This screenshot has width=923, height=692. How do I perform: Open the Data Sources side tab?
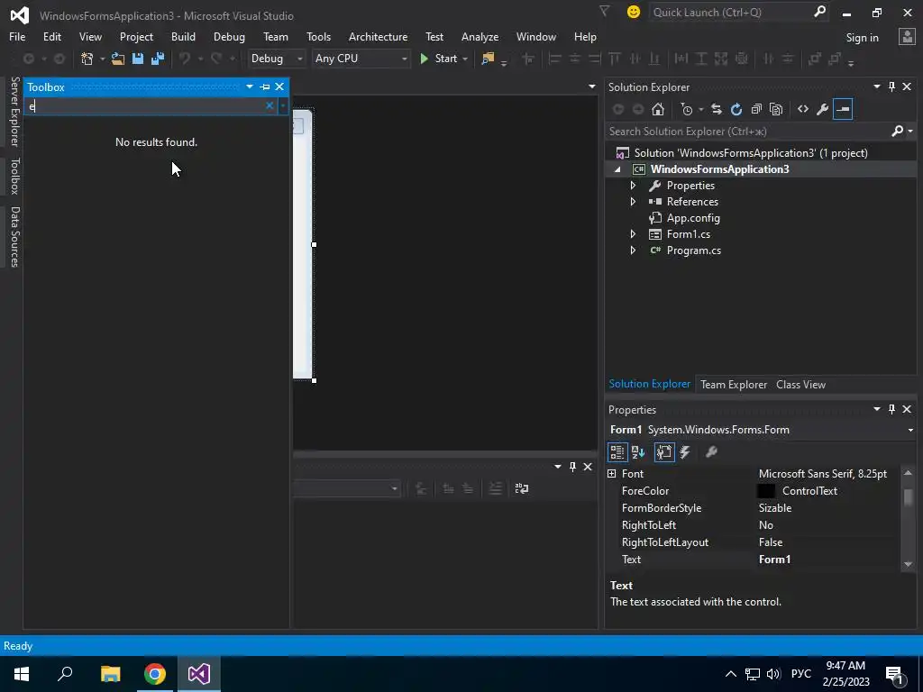pos(14,237)
